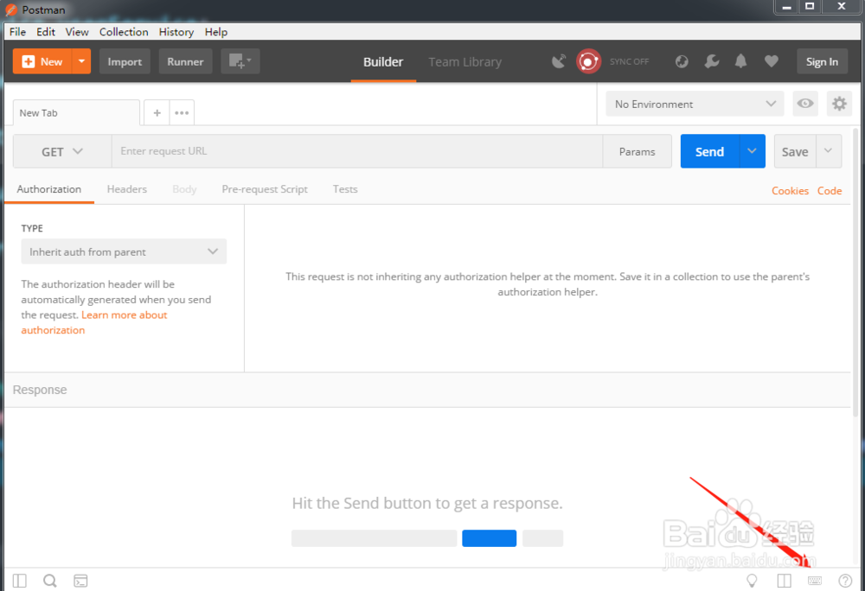Image resolution: width=865 pixels, height=591 pixels.
Task: Select the Pre-request Script tab
Action: click(x=265, y=189)
